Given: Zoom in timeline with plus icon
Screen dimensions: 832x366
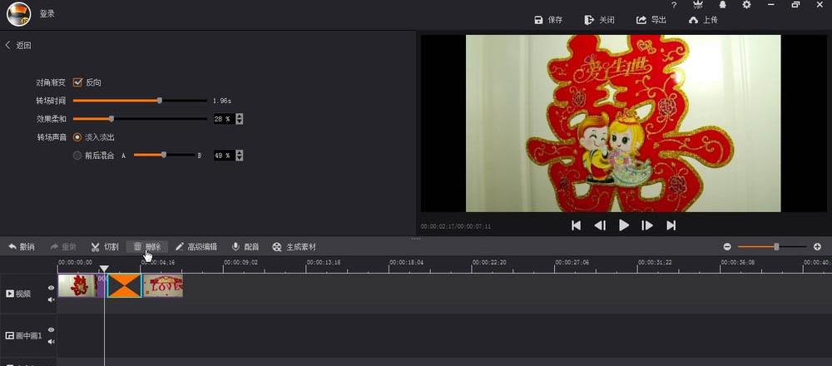Looking at the screenshot, I should [x=817, y=247].
